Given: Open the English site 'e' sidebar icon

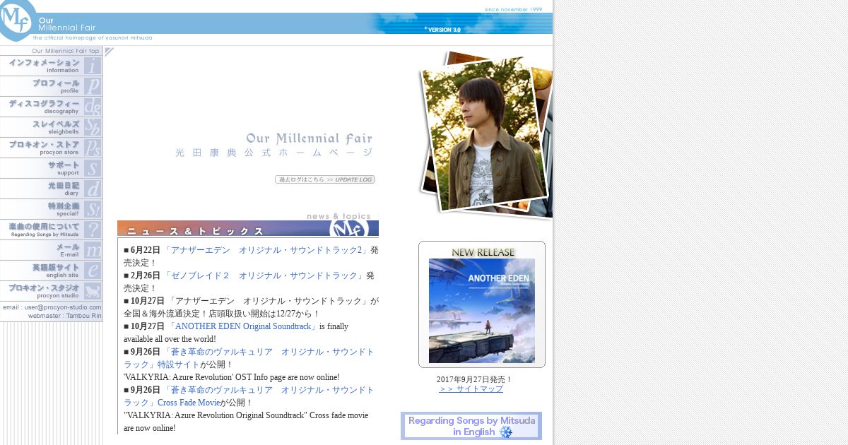Looking at the screenshot, I should pos(93,271).
